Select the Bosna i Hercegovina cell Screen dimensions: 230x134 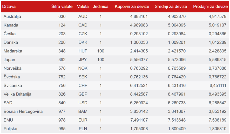[x=23, y=111]
